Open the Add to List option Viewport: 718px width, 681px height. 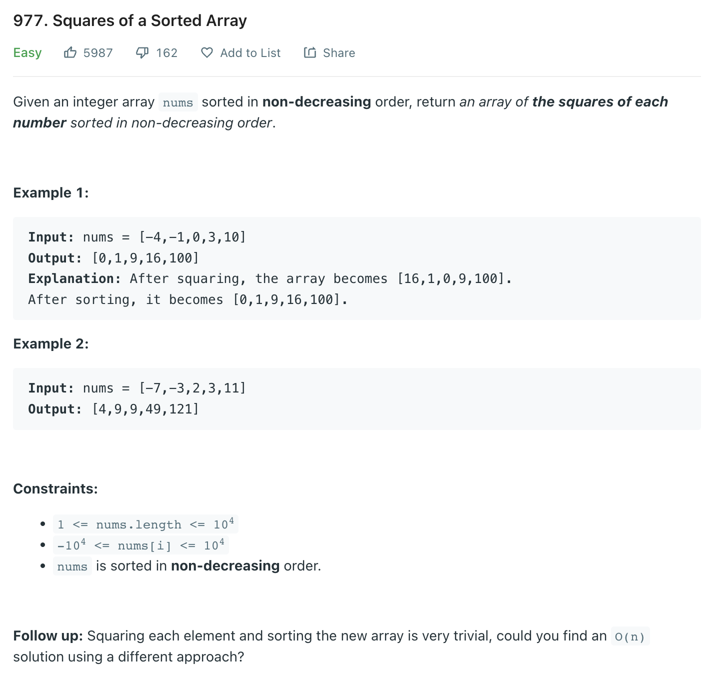(x=250, y=53)
